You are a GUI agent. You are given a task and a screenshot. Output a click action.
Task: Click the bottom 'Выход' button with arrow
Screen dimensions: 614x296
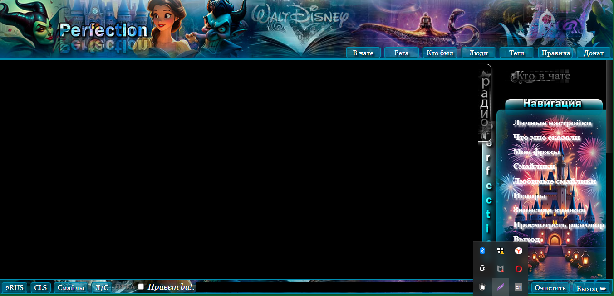(x=591, y=288)
